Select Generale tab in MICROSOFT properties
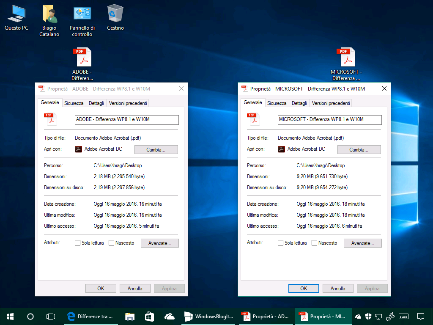 point(253,102)
